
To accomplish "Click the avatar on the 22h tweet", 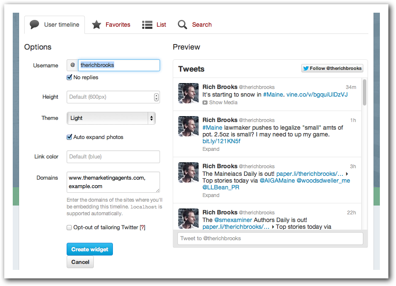I will tap(188, 218).
